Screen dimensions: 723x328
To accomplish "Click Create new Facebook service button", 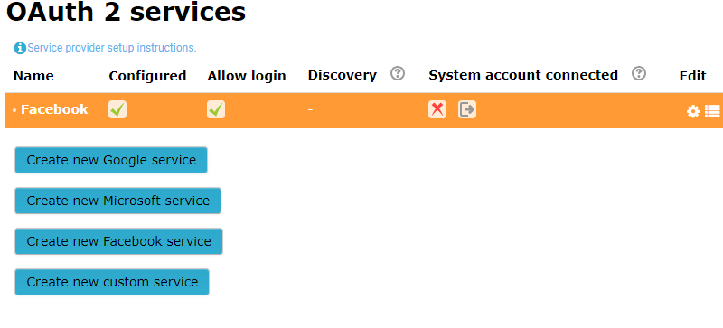I will click(118, 241).
